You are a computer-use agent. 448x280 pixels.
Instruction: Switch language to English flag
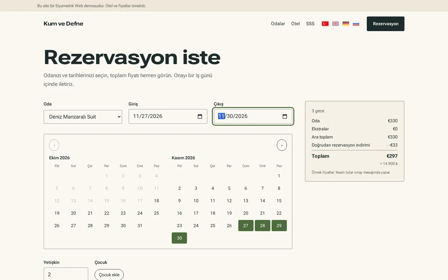click(335, 24)
